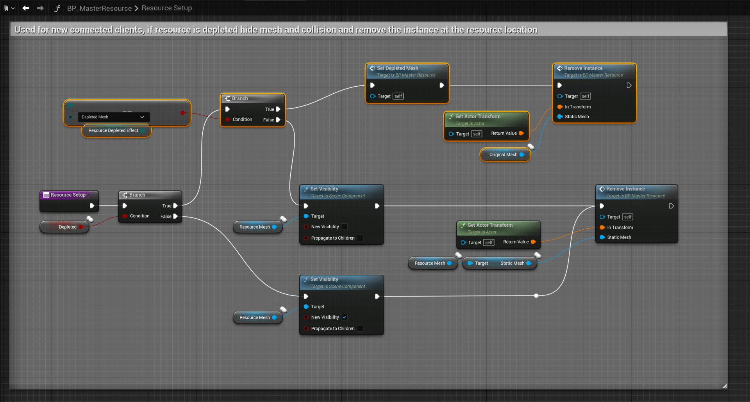
Task: Expand the bookmark dropdown chevron
Action: (13, 8)
